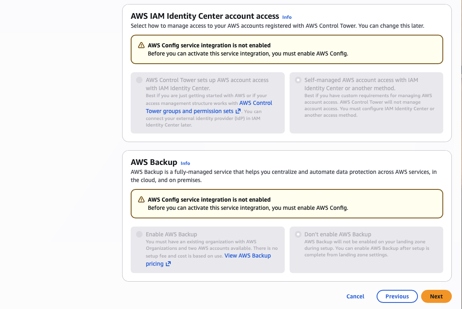Viewport: 462px width, 309px height.
Task: Click the Next button
Action: tap(436, 296)
